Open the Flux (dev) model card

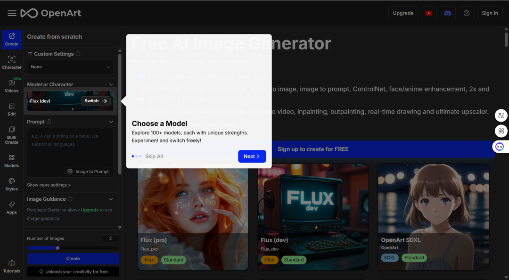click(313, 217)
